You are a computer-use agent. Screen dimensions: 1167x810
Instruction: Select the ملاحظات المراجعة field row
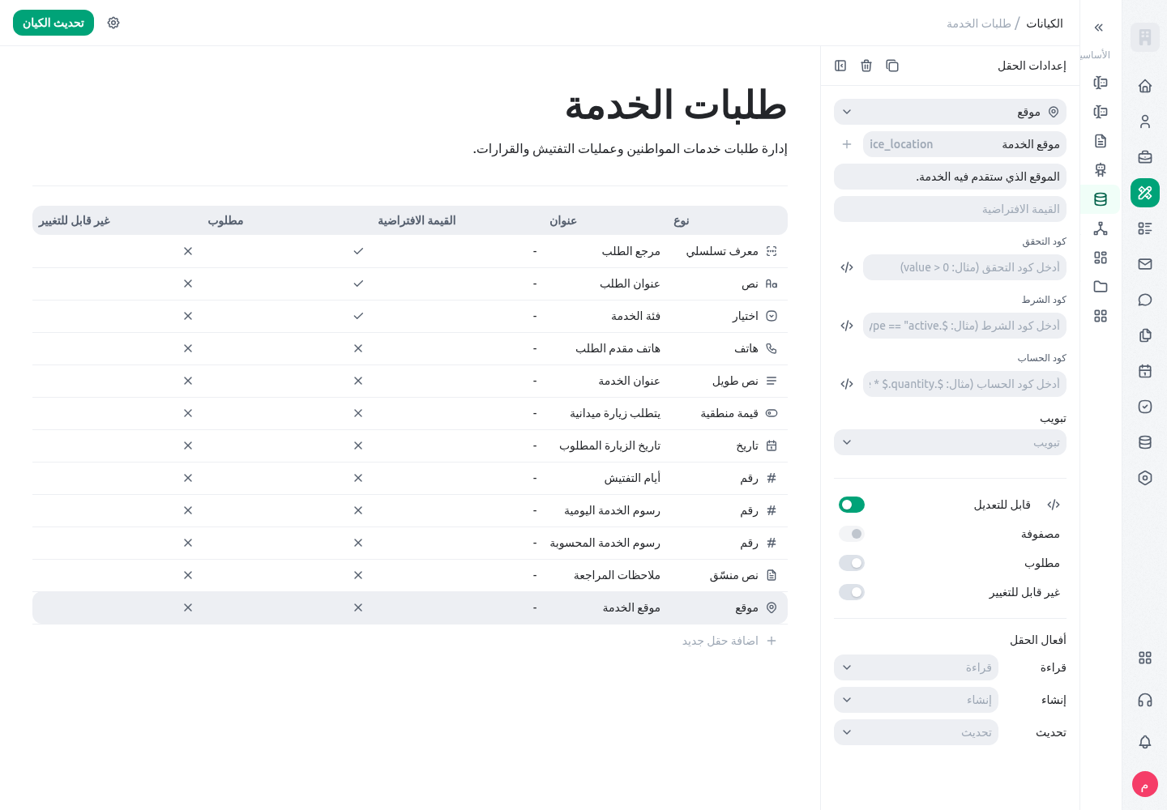point(410,575)
